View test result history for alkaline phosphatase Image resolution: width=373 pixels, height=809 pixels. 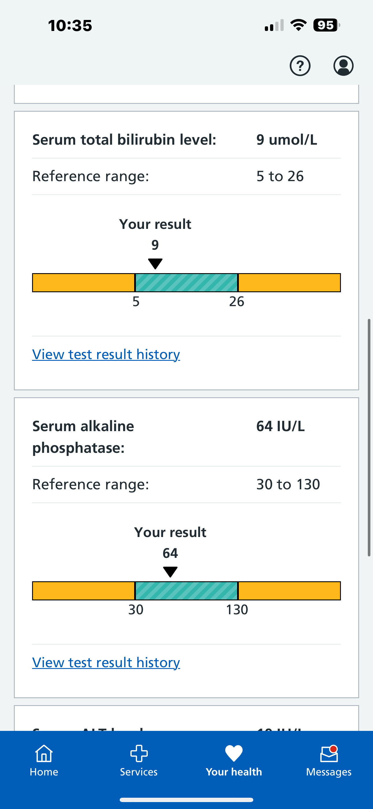tap(106, 662)
